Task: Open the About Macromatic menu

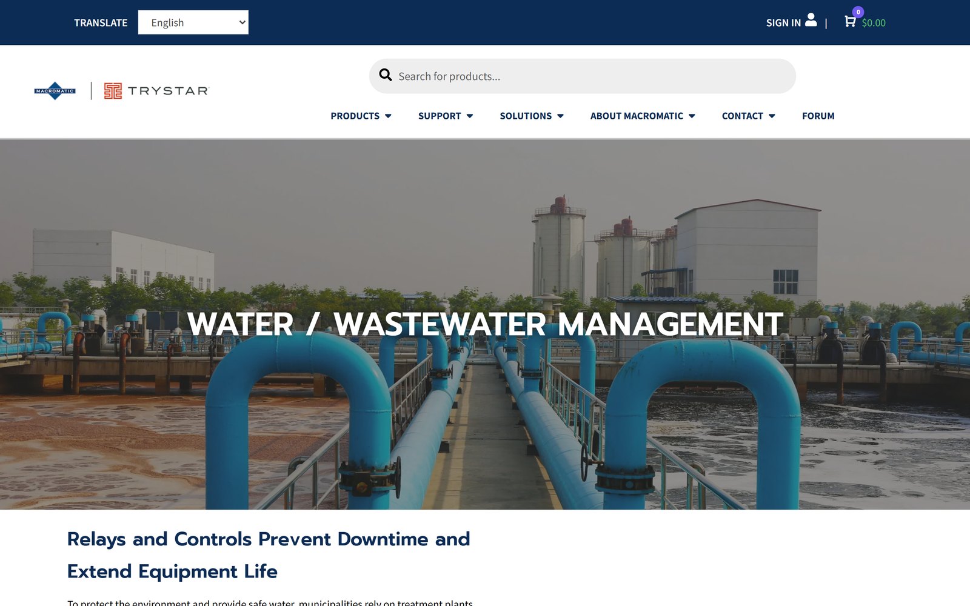Action: [637, 116]
